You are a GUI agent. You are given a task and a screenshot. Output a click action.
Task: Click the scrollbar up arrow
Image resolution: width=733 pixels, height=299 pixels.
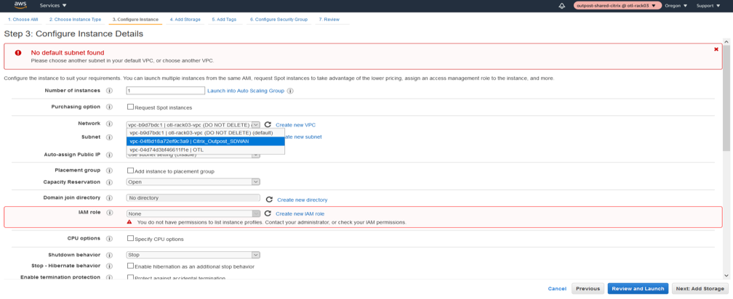(726, 41)
